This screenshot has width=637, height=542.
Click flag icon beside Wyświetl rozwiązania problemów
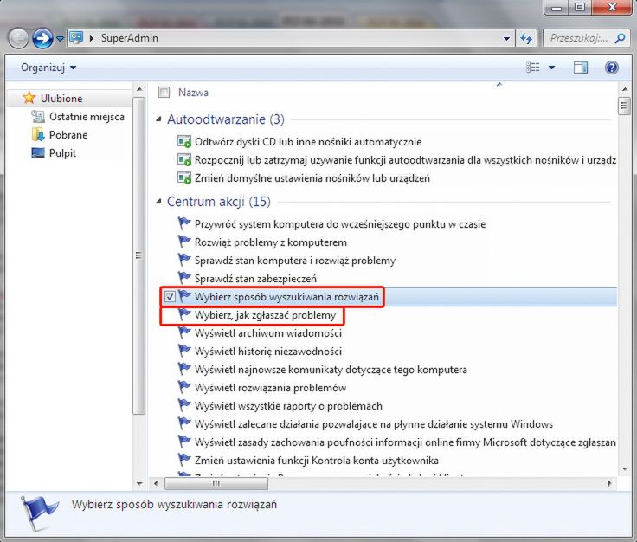[184, 387]
